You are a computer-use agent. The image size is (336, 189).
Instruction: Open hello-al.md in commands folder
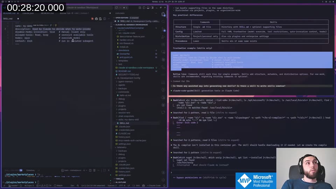coord(125,95)
